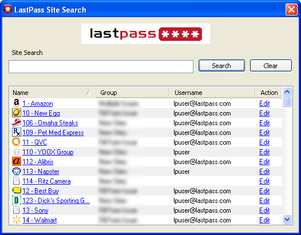
Task: Close the LastPass Site Search window
Action: pyautogui.click(x=291, y=9)
